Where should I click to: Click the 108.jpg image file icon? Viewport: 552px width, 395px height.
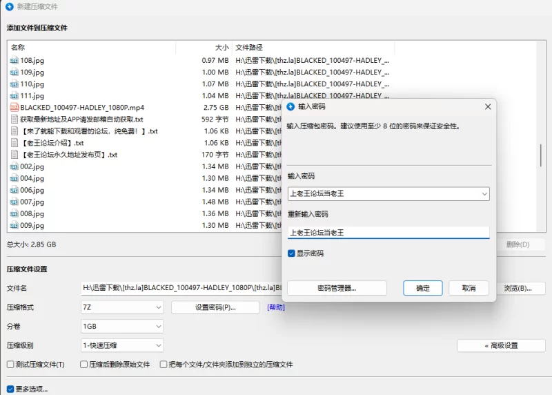tap(14, 60)
